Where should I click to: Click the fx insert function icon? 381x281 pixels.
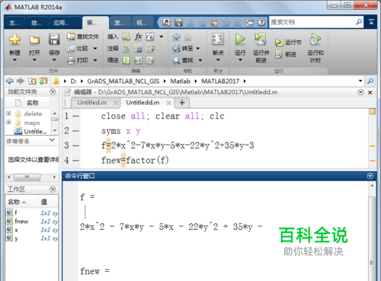138,37
